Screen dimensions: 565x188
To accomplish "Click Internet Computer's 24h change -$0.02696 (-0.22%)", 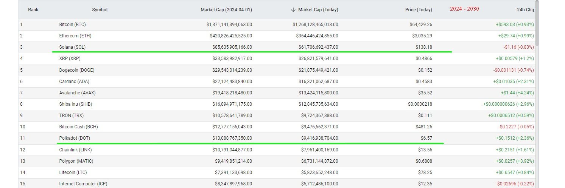I will click(x=515, y=184).
